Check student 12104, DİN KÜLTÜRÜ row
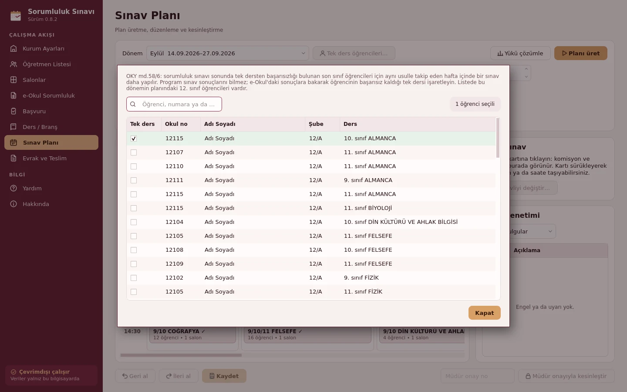 point(134,222)
